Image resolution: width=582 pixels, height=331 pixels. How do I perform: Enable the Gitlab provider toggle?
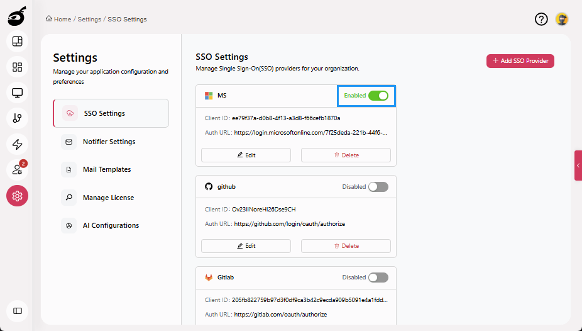[x=378, y=278]
